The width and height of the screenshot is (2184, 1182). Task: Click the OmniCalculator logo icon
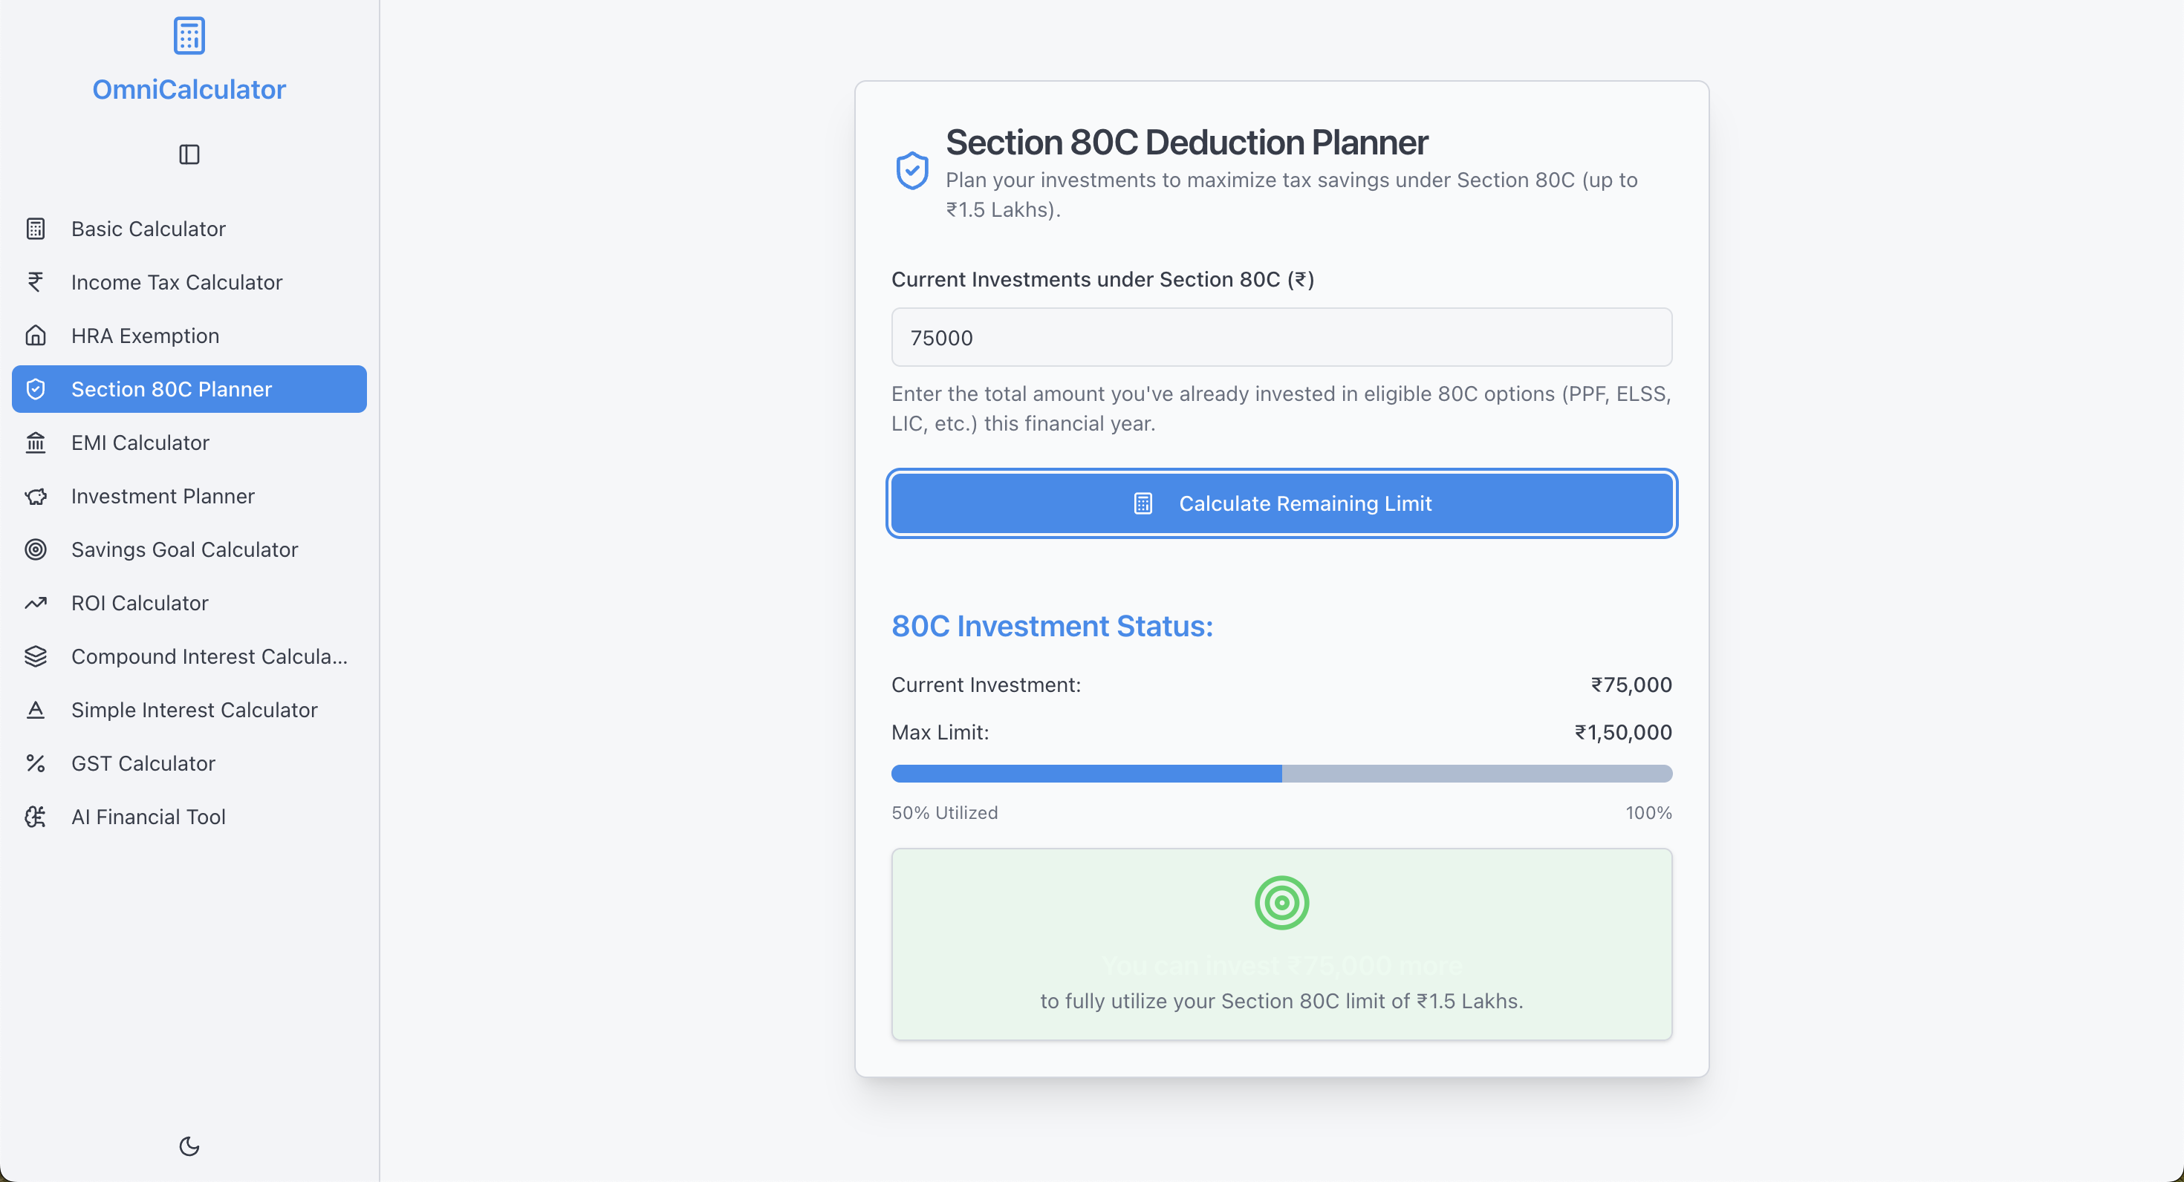click(x=188, y=36)
